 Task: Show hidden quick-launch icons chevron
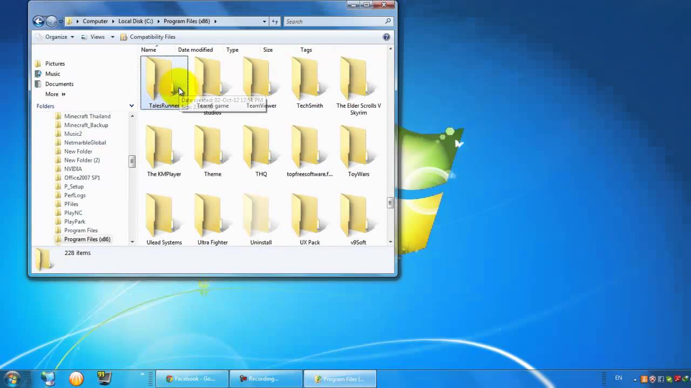click(143, 374)
